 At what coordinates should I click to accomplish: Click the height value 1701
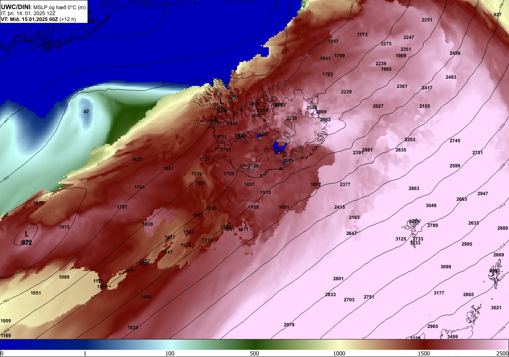click(x=140, y=187)
